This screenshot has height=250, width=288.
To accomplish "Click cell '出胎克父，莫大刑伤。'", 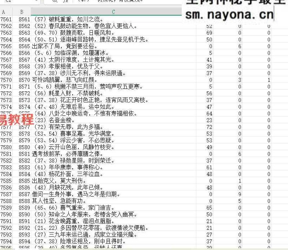I will [x=113, y=181].
